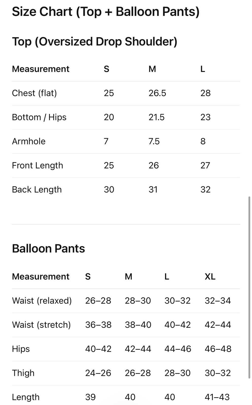Click the 'Top (Oversized Drop Shoulder)' heading
The image size is (252, 405).
click(x=95, y=42)
